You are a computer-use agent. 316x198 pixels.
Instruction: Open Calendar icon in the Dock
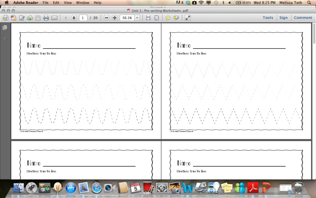pyautogui.click(x=135, y=188)
